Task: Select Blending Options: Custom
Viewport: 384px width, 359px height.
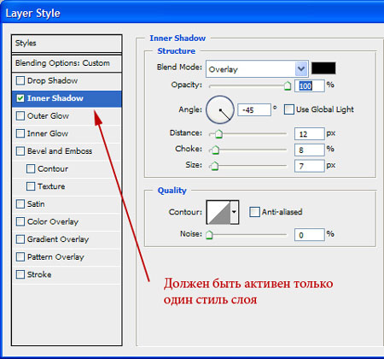Action: (x=67, y=63)
